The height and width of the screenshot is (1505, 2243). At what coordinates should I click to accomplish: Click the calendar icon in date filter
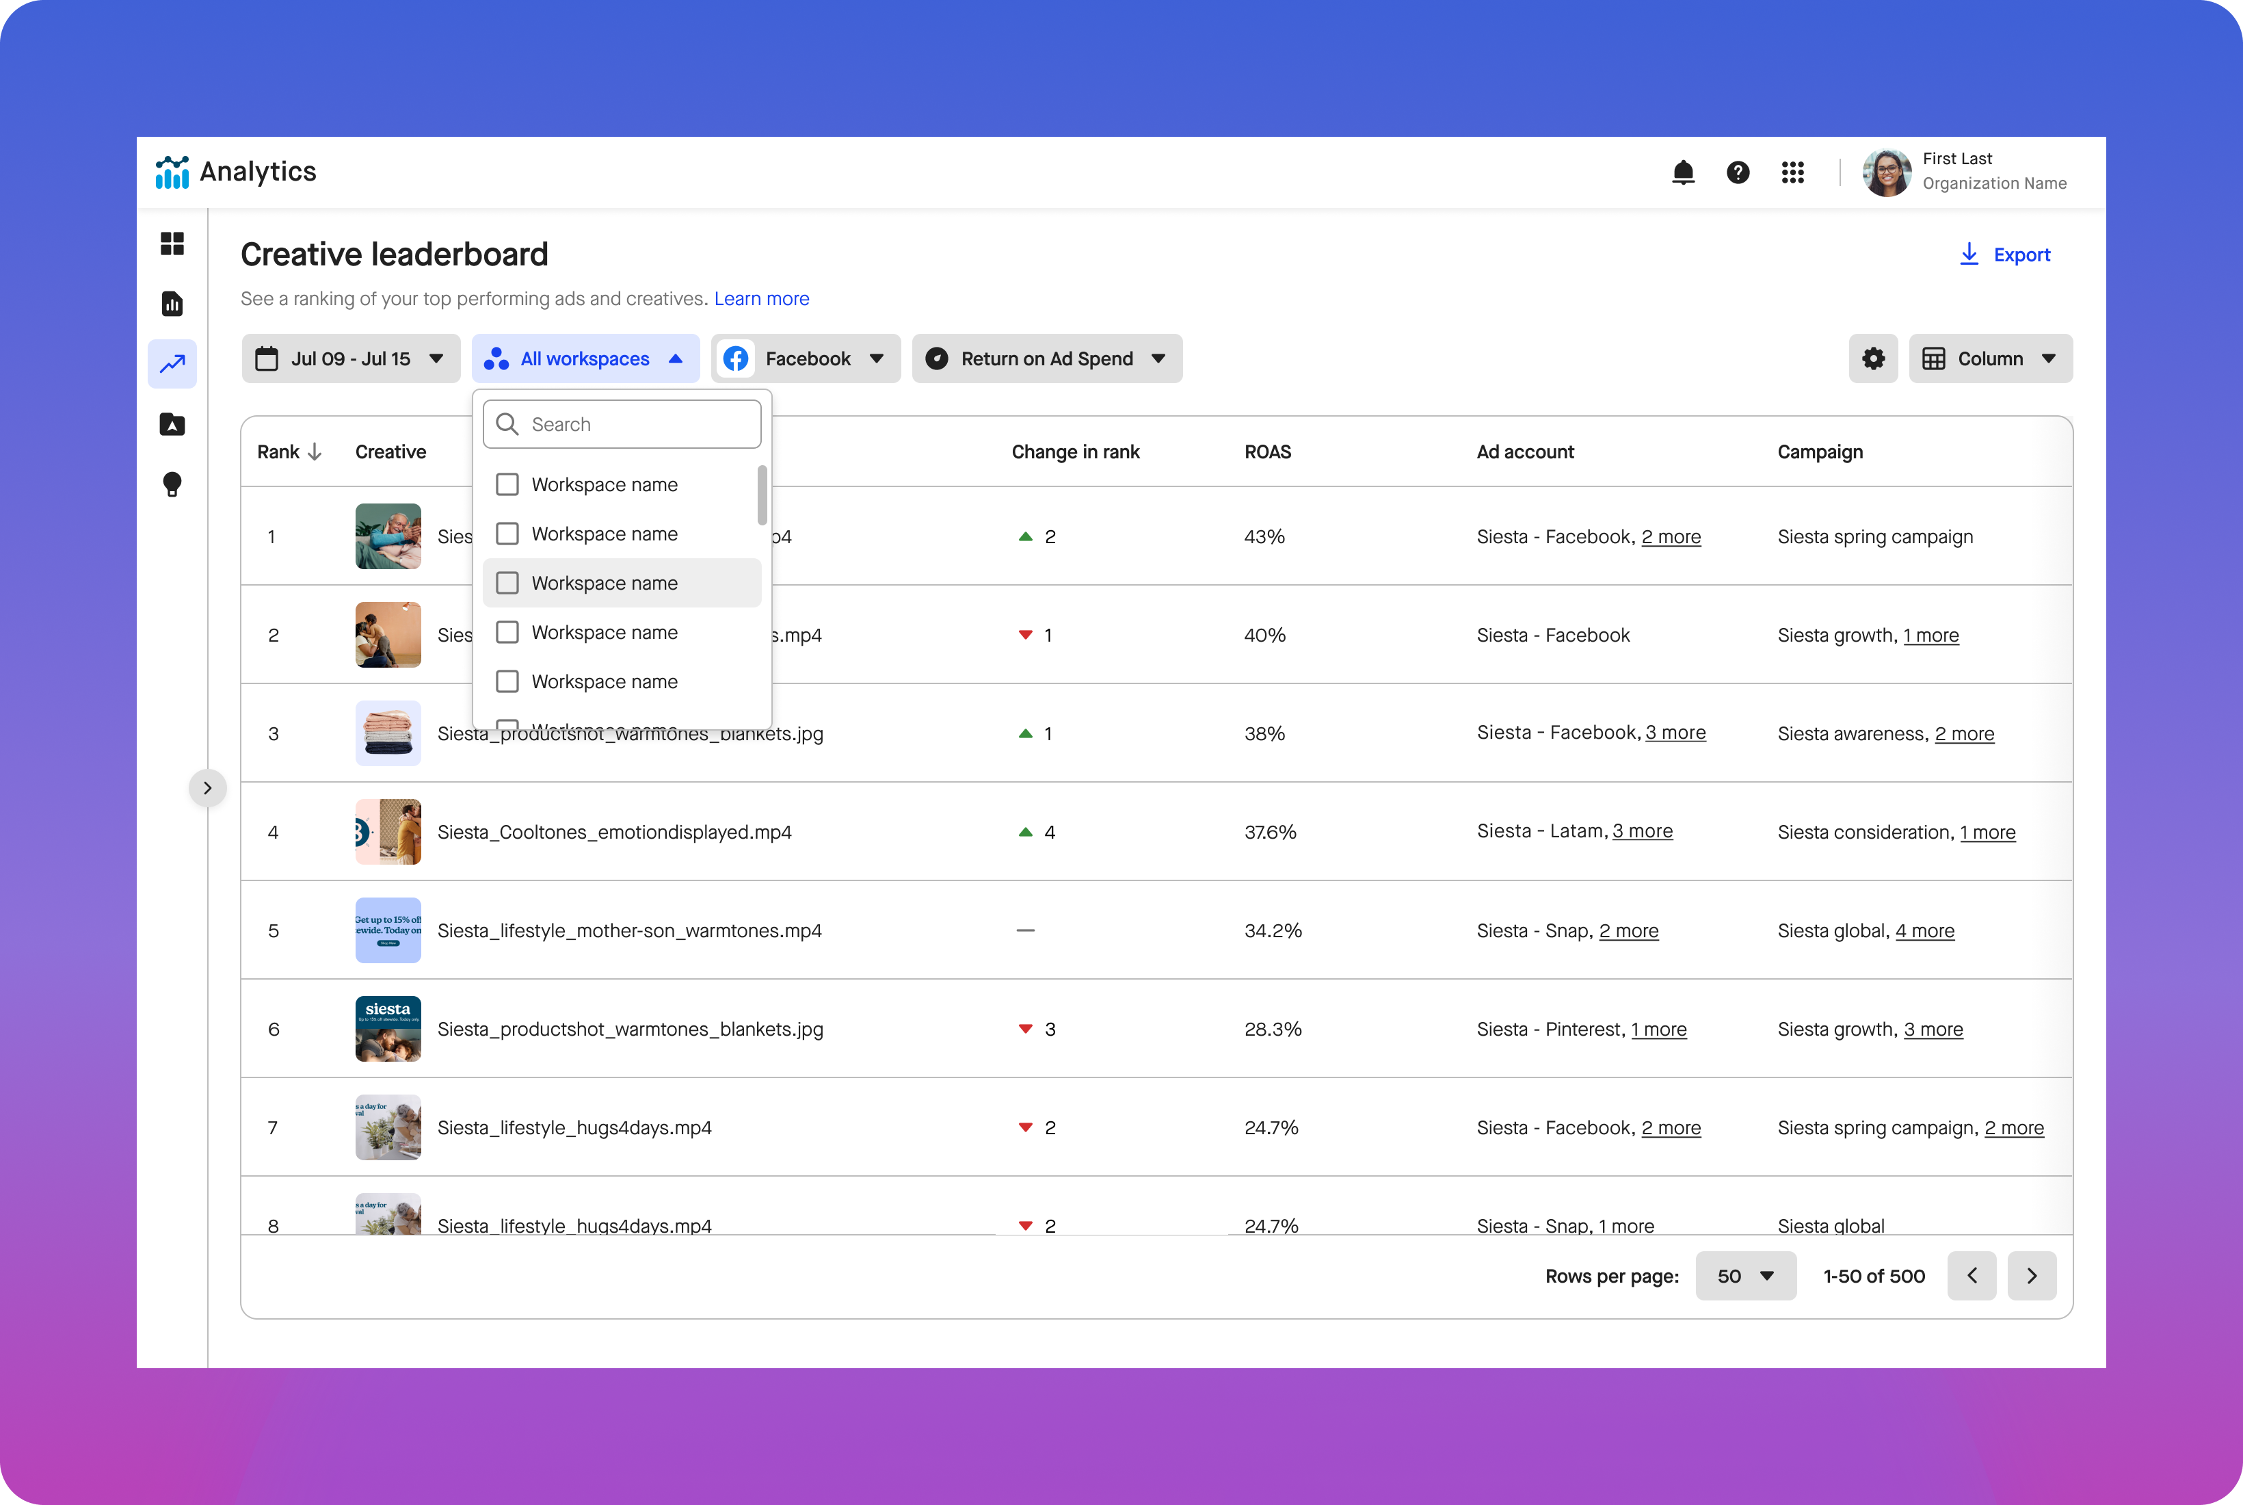tap(266, 358)
